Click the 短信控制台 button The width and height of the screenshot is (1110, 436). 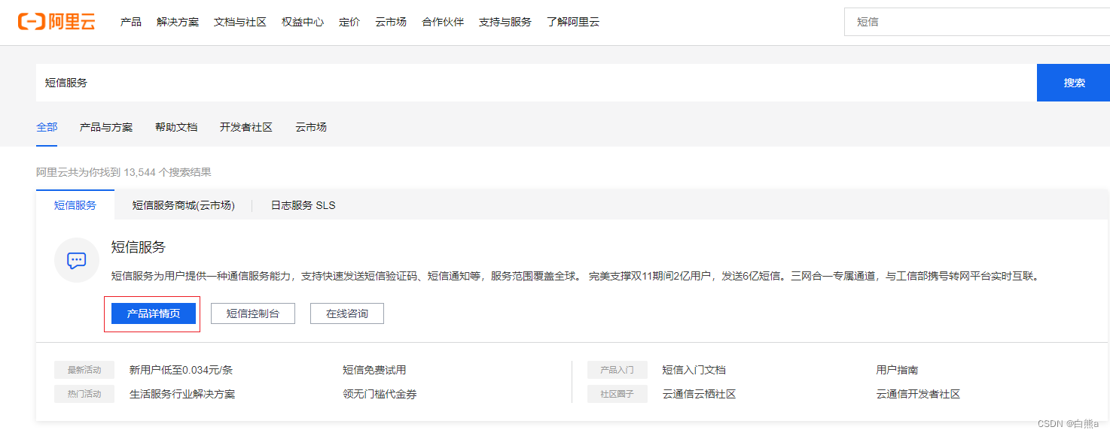tap(253, 313)
